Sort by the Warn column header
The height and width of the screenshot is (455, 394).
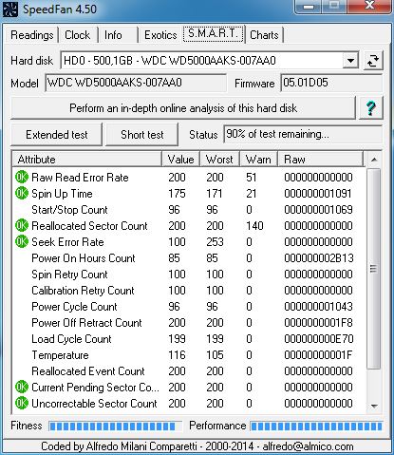click(258, 159)
